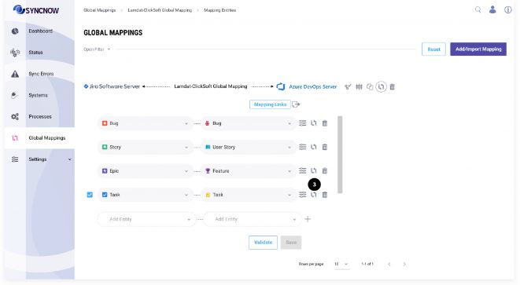Click the export icon beside Mapping Links

[296, 104]
